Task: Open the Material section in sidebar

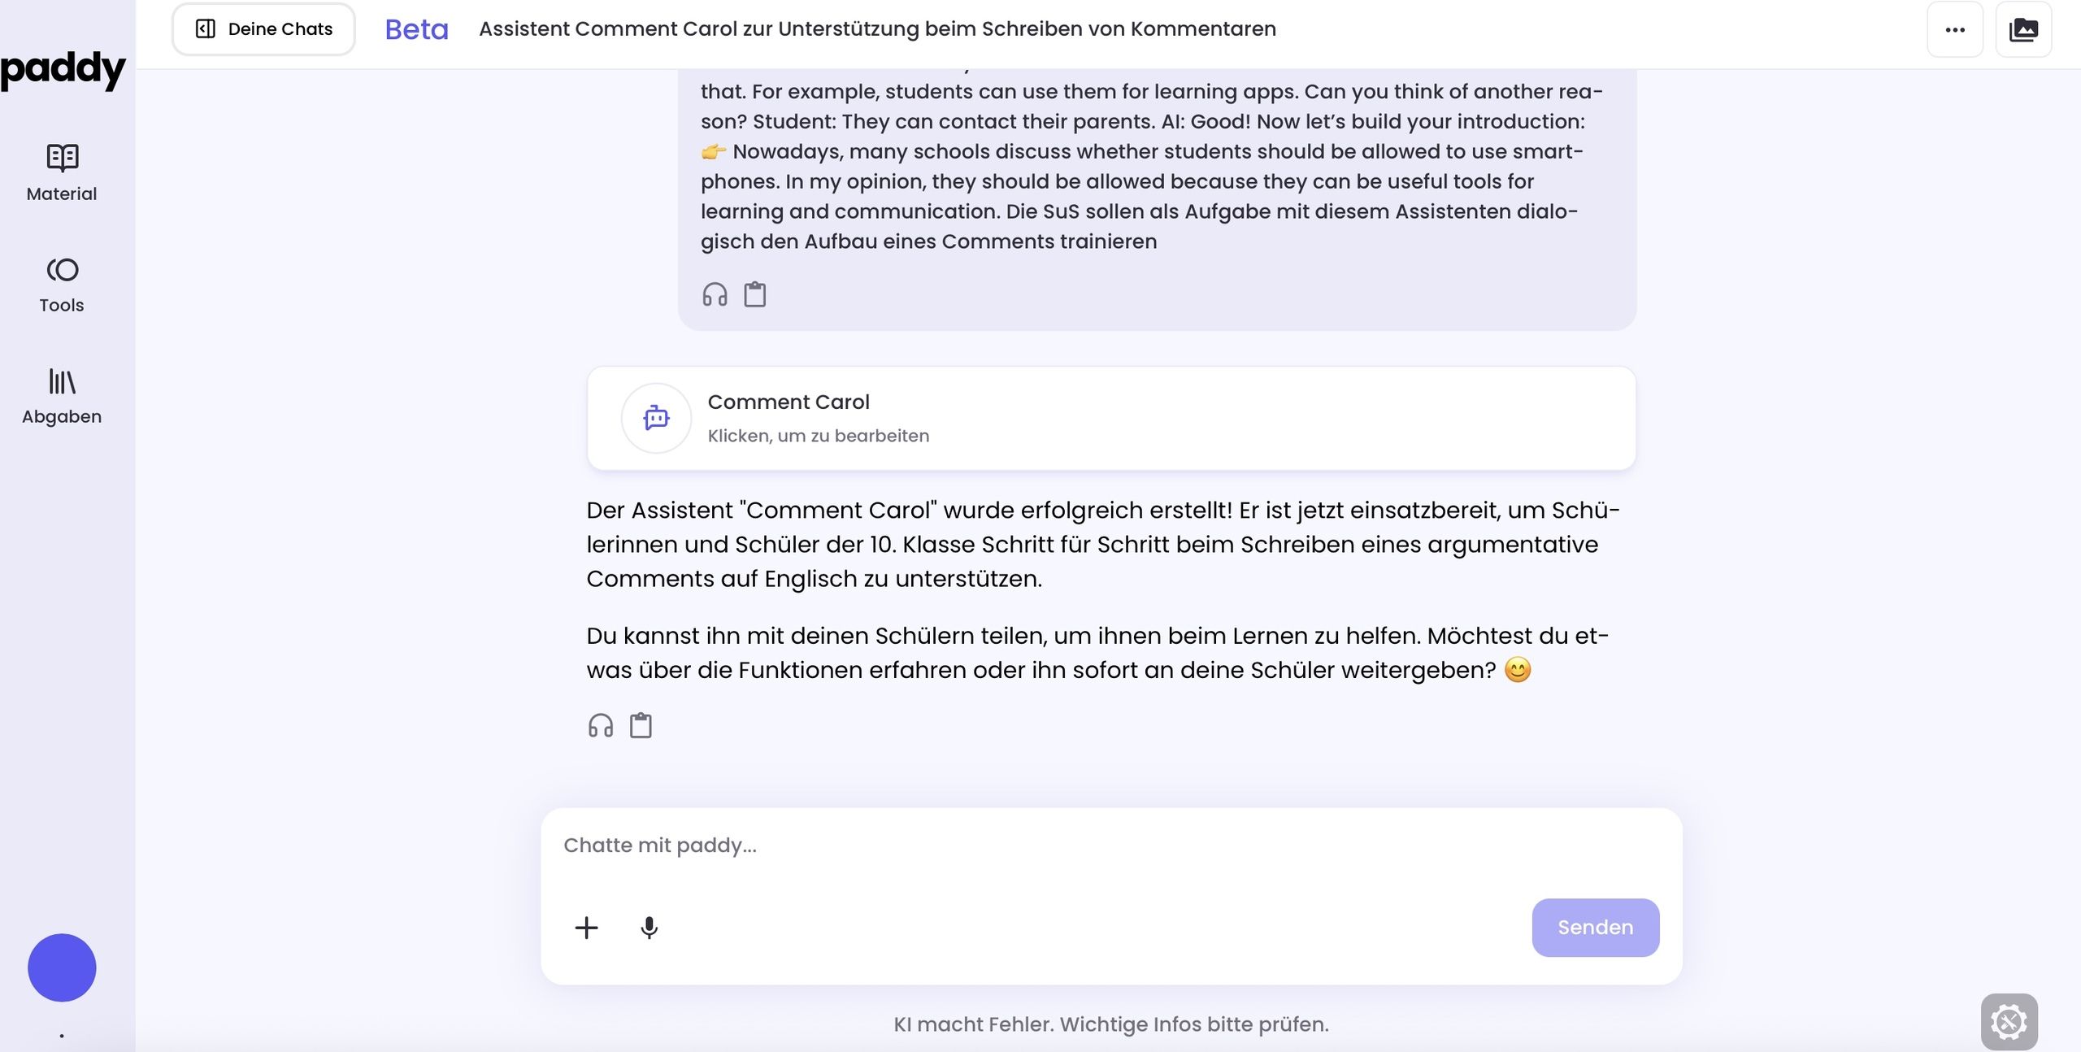Action: [62, 172]
